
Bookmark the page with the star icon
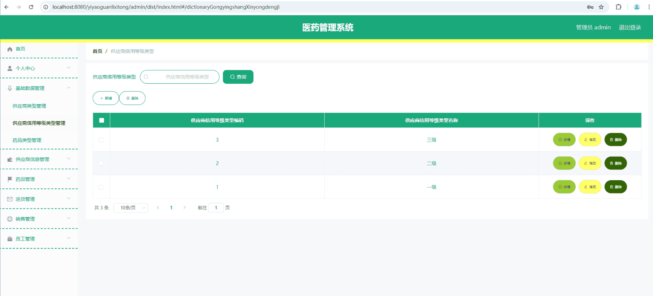point(601,7)
